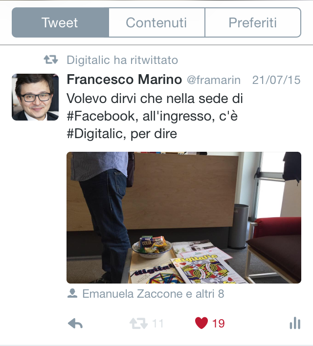The image size is (313, 346).
Task: View the 19 likes count
Action: [218, 324]
